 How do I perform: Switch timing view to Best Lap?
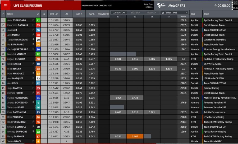[x=152, y=12]
